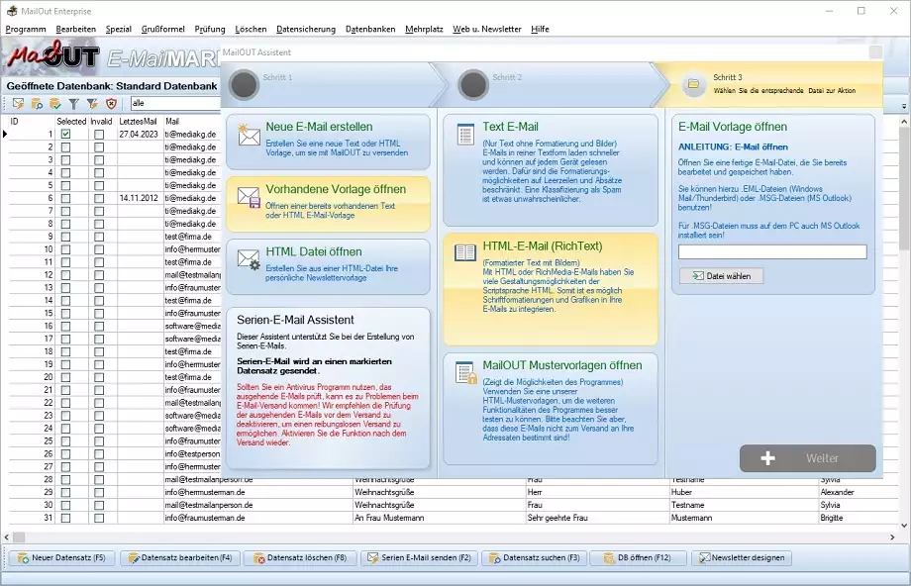Uncheck the Selected checkbox for row 1
The width and height of the screenshot is (911, 586).
(x=65, y=135)
